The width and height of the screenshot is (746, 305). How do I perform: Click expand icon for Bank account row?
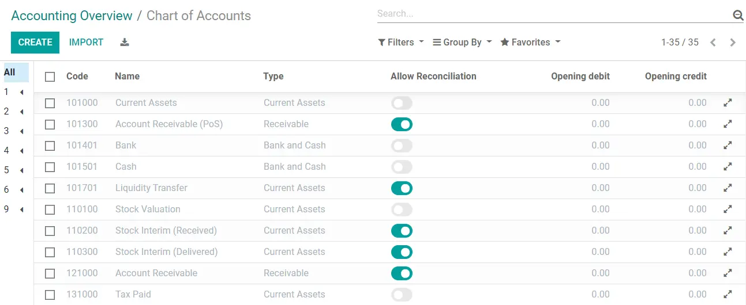coord(728,146)
